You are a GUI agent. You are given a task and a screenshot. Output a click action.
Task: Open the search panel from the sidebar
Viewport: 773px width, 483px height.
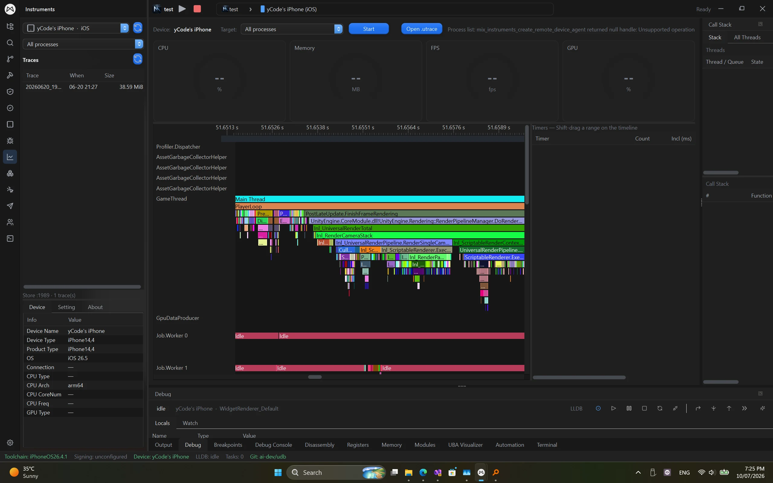tap(10, 43)
